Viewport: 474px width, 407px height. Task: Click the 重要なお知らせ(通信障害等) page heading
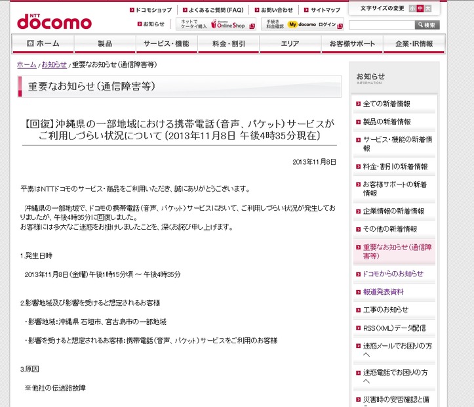pyautogui.click(x=92, y=86)
